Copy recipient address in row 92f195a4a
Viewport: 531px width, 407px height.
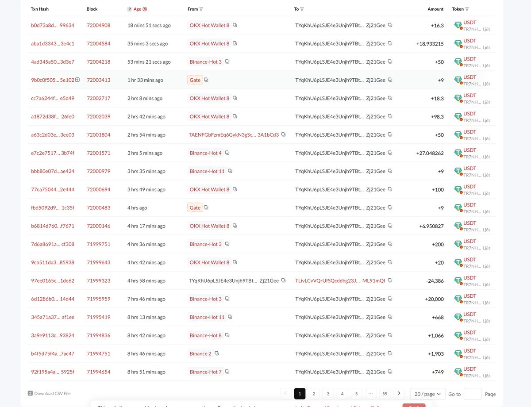coord(390,372)
